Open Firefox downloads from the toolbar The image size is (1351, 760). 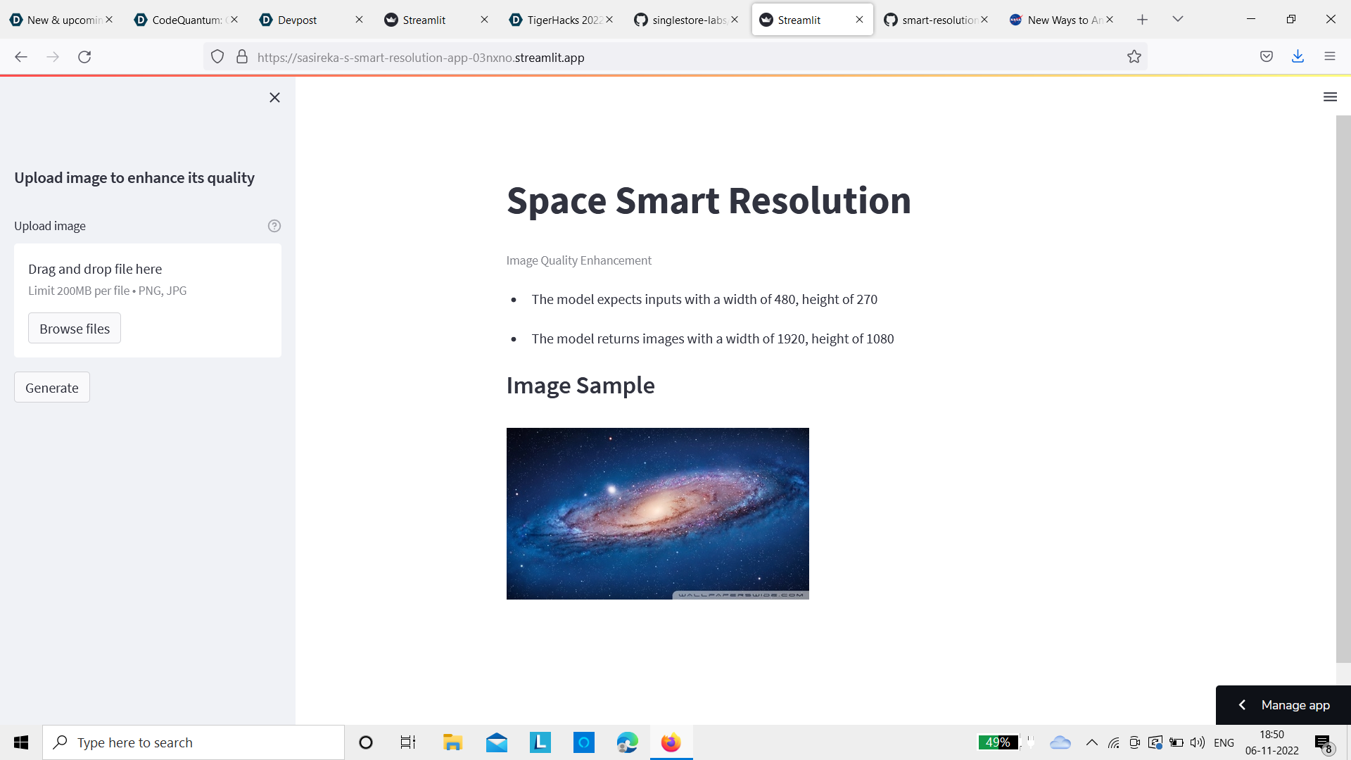[1298, 56]
